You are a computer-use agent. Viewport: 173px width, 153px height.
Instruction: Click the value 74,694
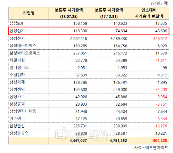pos(121,31)
